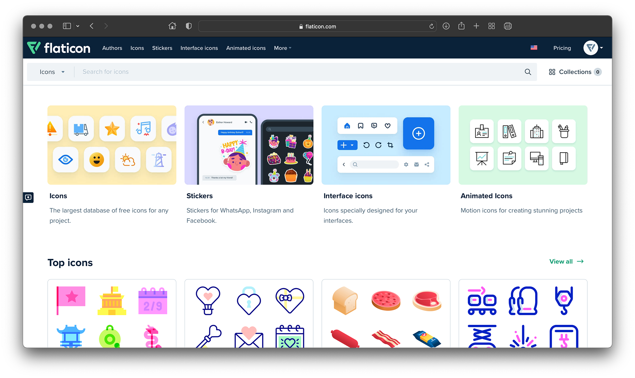
Task: Select the round pepperoni salami slice icon
Action: pos(386,301)
